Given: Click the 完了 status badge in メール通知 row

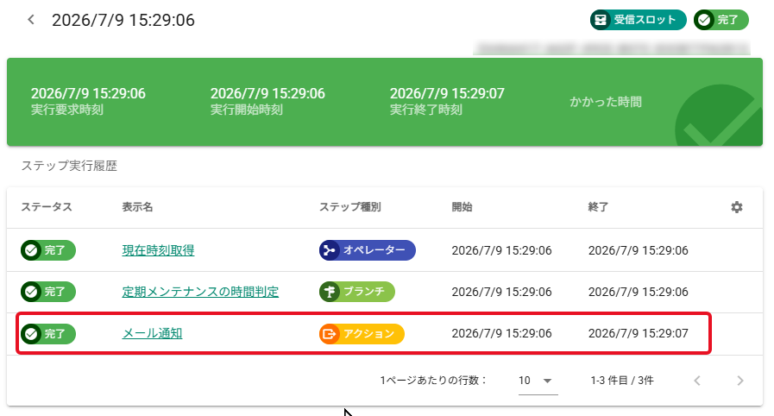Looking at the screenshot, I should (x=47, y=334).
